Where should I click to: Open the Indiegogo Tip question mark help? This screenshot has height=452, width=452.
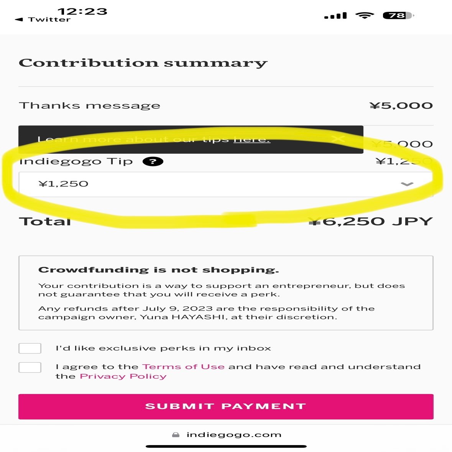click(153, 161)
